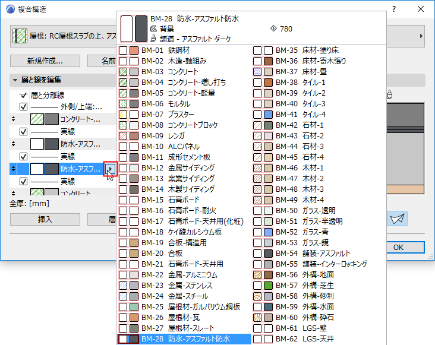
Task: Click BM-56 外構-地面 orange hatch icon
Action: coord(257,275)
